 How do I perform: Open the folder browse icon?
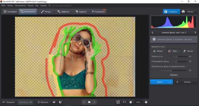(89, 102)
